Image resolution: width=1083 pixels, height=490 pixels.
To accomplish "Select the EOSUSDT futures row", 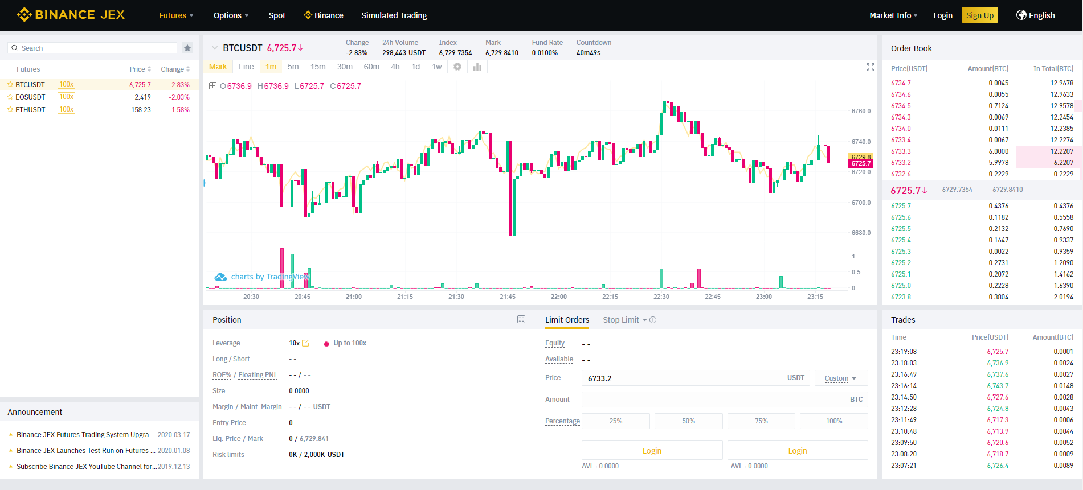I will [99, 97].
